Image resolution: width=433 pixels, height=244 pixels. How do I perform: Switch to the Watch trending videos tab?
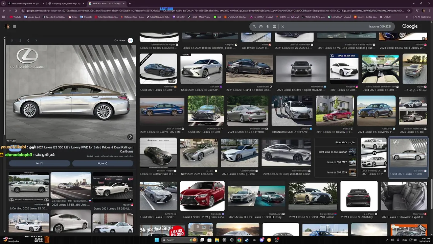(25, 3)
